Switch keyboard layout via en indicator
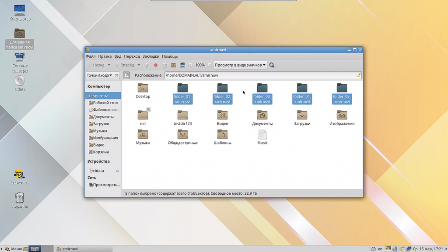Image resolution: width=448 pixels, height=252 pixels. (x=380, y=249)
